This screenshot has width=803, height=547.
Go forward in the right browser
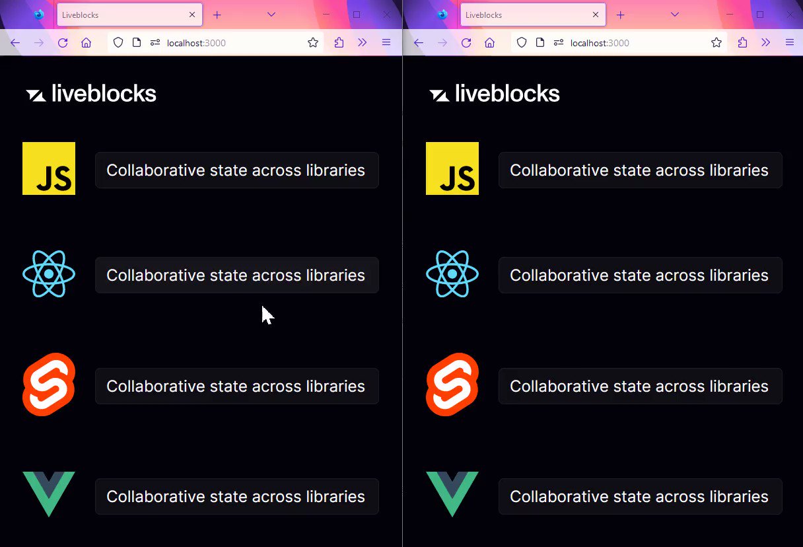(442, 43)
